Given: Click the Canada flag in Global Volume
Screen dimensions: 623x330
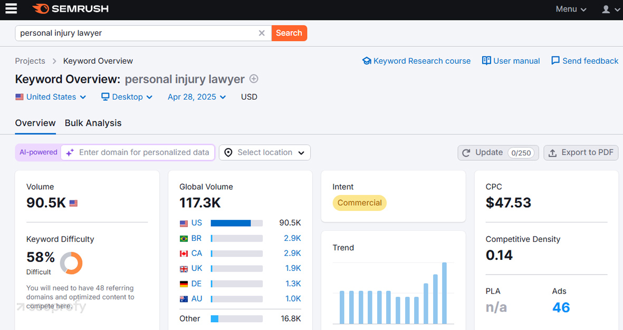Looking at the screenshot, I should (x=184, y=254).
